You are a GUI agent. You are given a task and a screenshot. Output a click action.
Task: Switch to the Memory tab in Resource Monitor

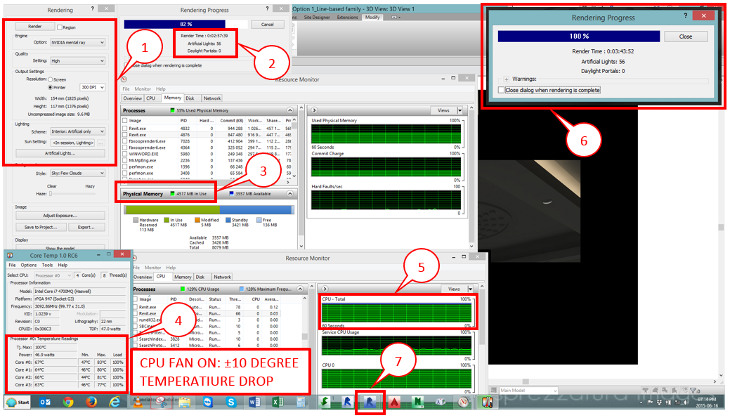(173, 98)
